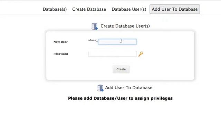
Task: Focus the Password input field
Action: [112, 54]
